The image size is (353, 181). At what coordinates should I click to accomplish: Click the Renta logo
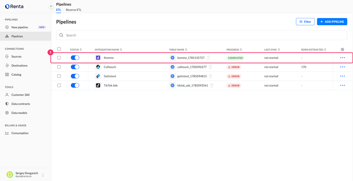[x=14, y=6]
